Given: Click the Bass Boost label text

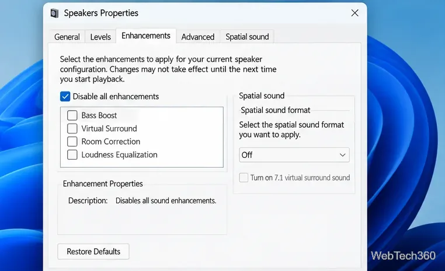Looking at the screenshot, I should (x=99, y=115).
